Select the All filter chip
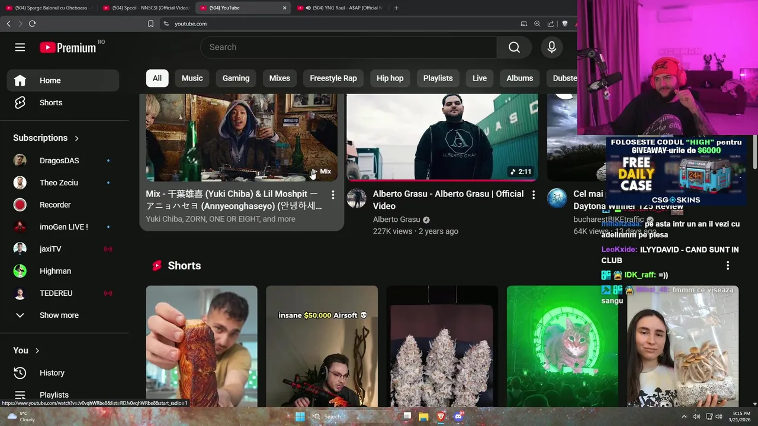Image resolution: width=758 pixels, height=426 pixels. [157, 78]
